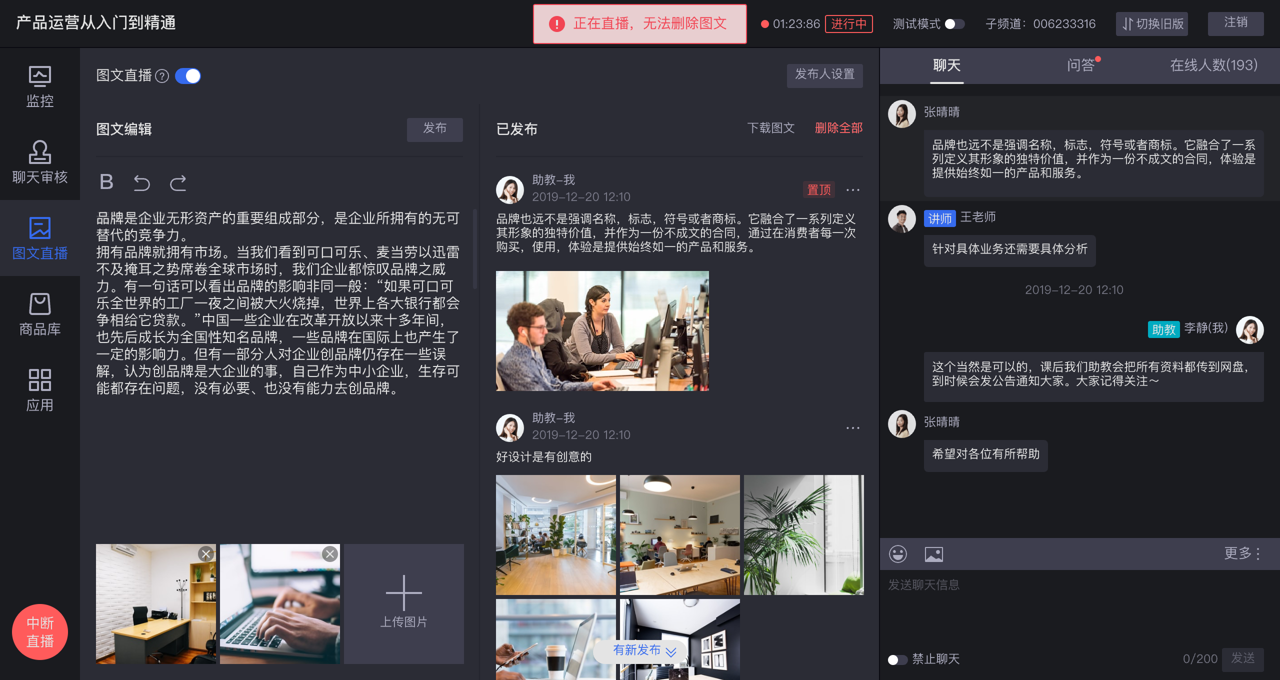Open the 聊天审核 chat review section
This screenshot has width=1280, height=680.
coord(40,162)
